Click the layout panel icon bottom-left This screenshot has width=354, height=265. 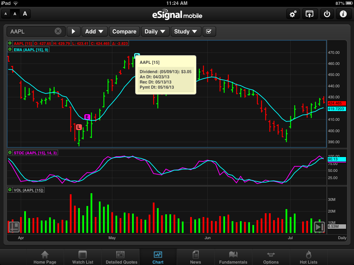[14, 227]
